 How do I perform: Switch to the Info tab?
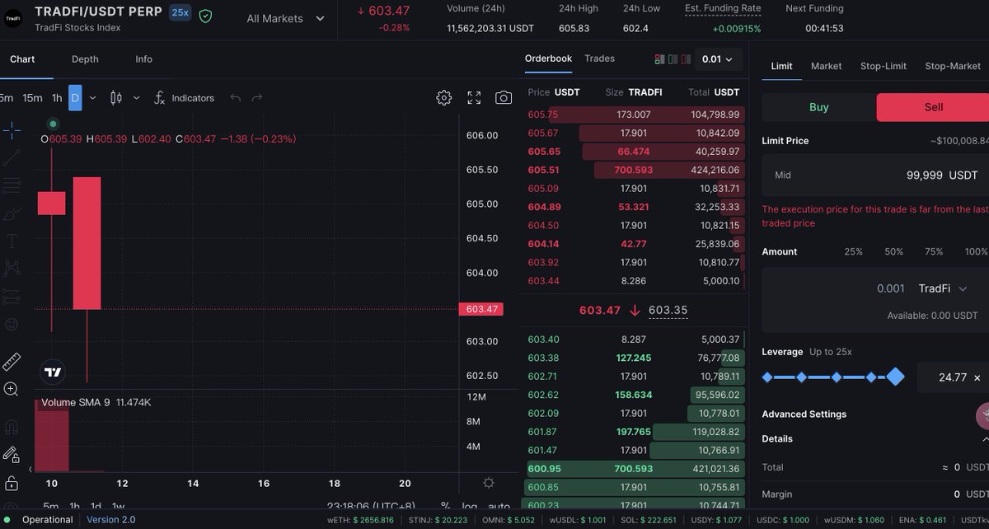[x=143, y=59]
